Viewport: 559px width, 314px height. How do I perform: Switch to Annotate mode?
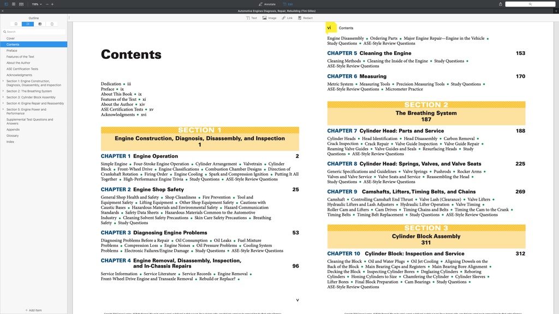[x=267, y=4]
